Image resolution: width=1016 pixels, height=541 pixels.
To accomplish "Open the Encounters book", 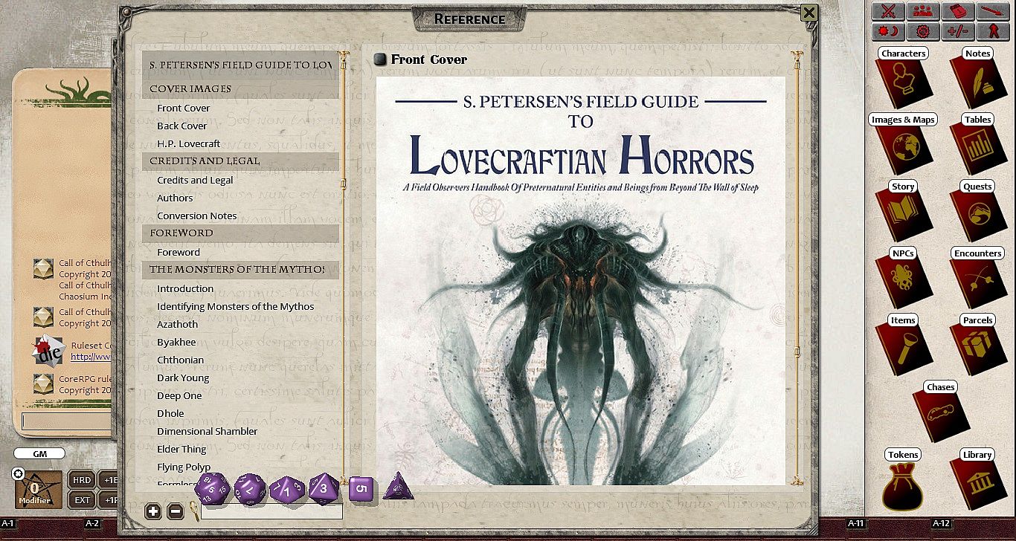I will click(x=977, y=279).
